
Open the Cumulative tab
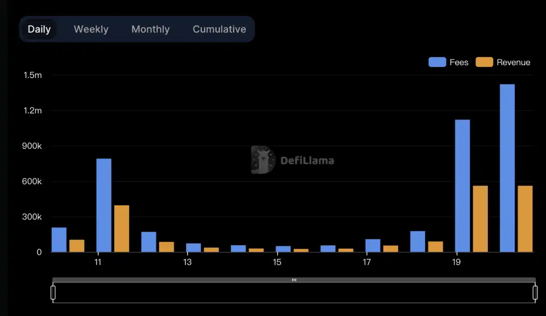[x=219, y=29]
